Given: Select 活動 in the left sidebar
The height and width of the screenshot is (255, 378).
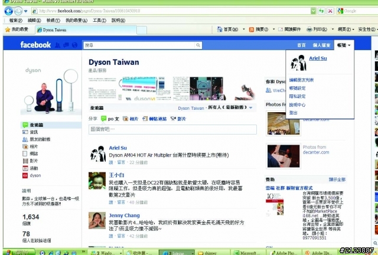Looking at the screenshot, I should 30,168.
